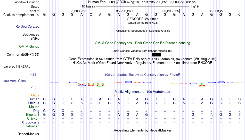Click the orange Gaps label
245x140 pixels.
[x=35, y=95]
